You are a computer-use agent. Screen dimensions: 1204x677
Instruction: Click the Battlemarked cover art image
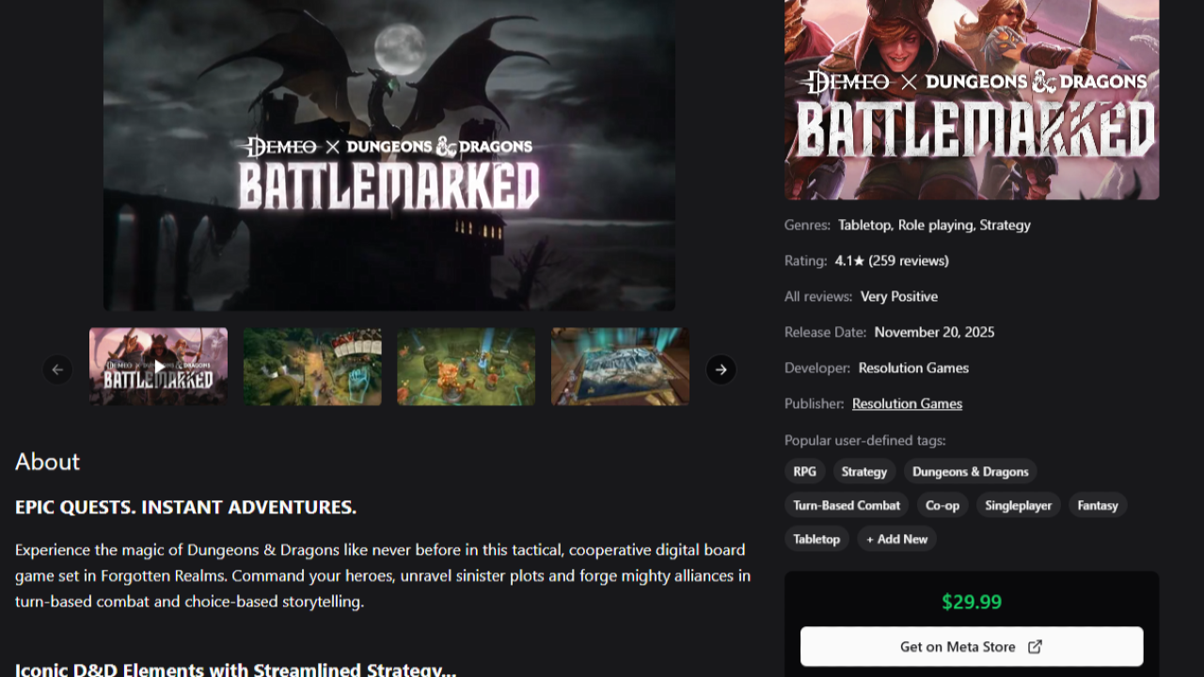click(x=971, y=99)
